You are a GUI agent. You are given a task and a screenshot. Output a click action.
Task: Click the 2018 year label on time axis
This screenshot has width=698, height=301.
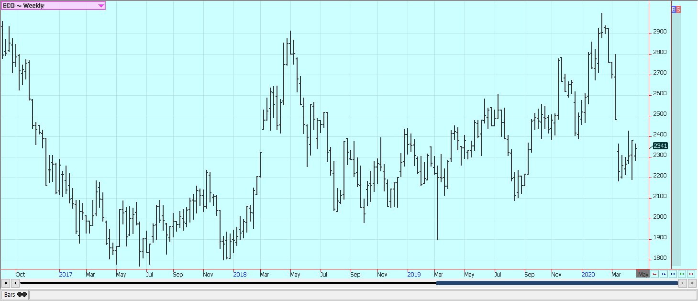click(240, 275)
